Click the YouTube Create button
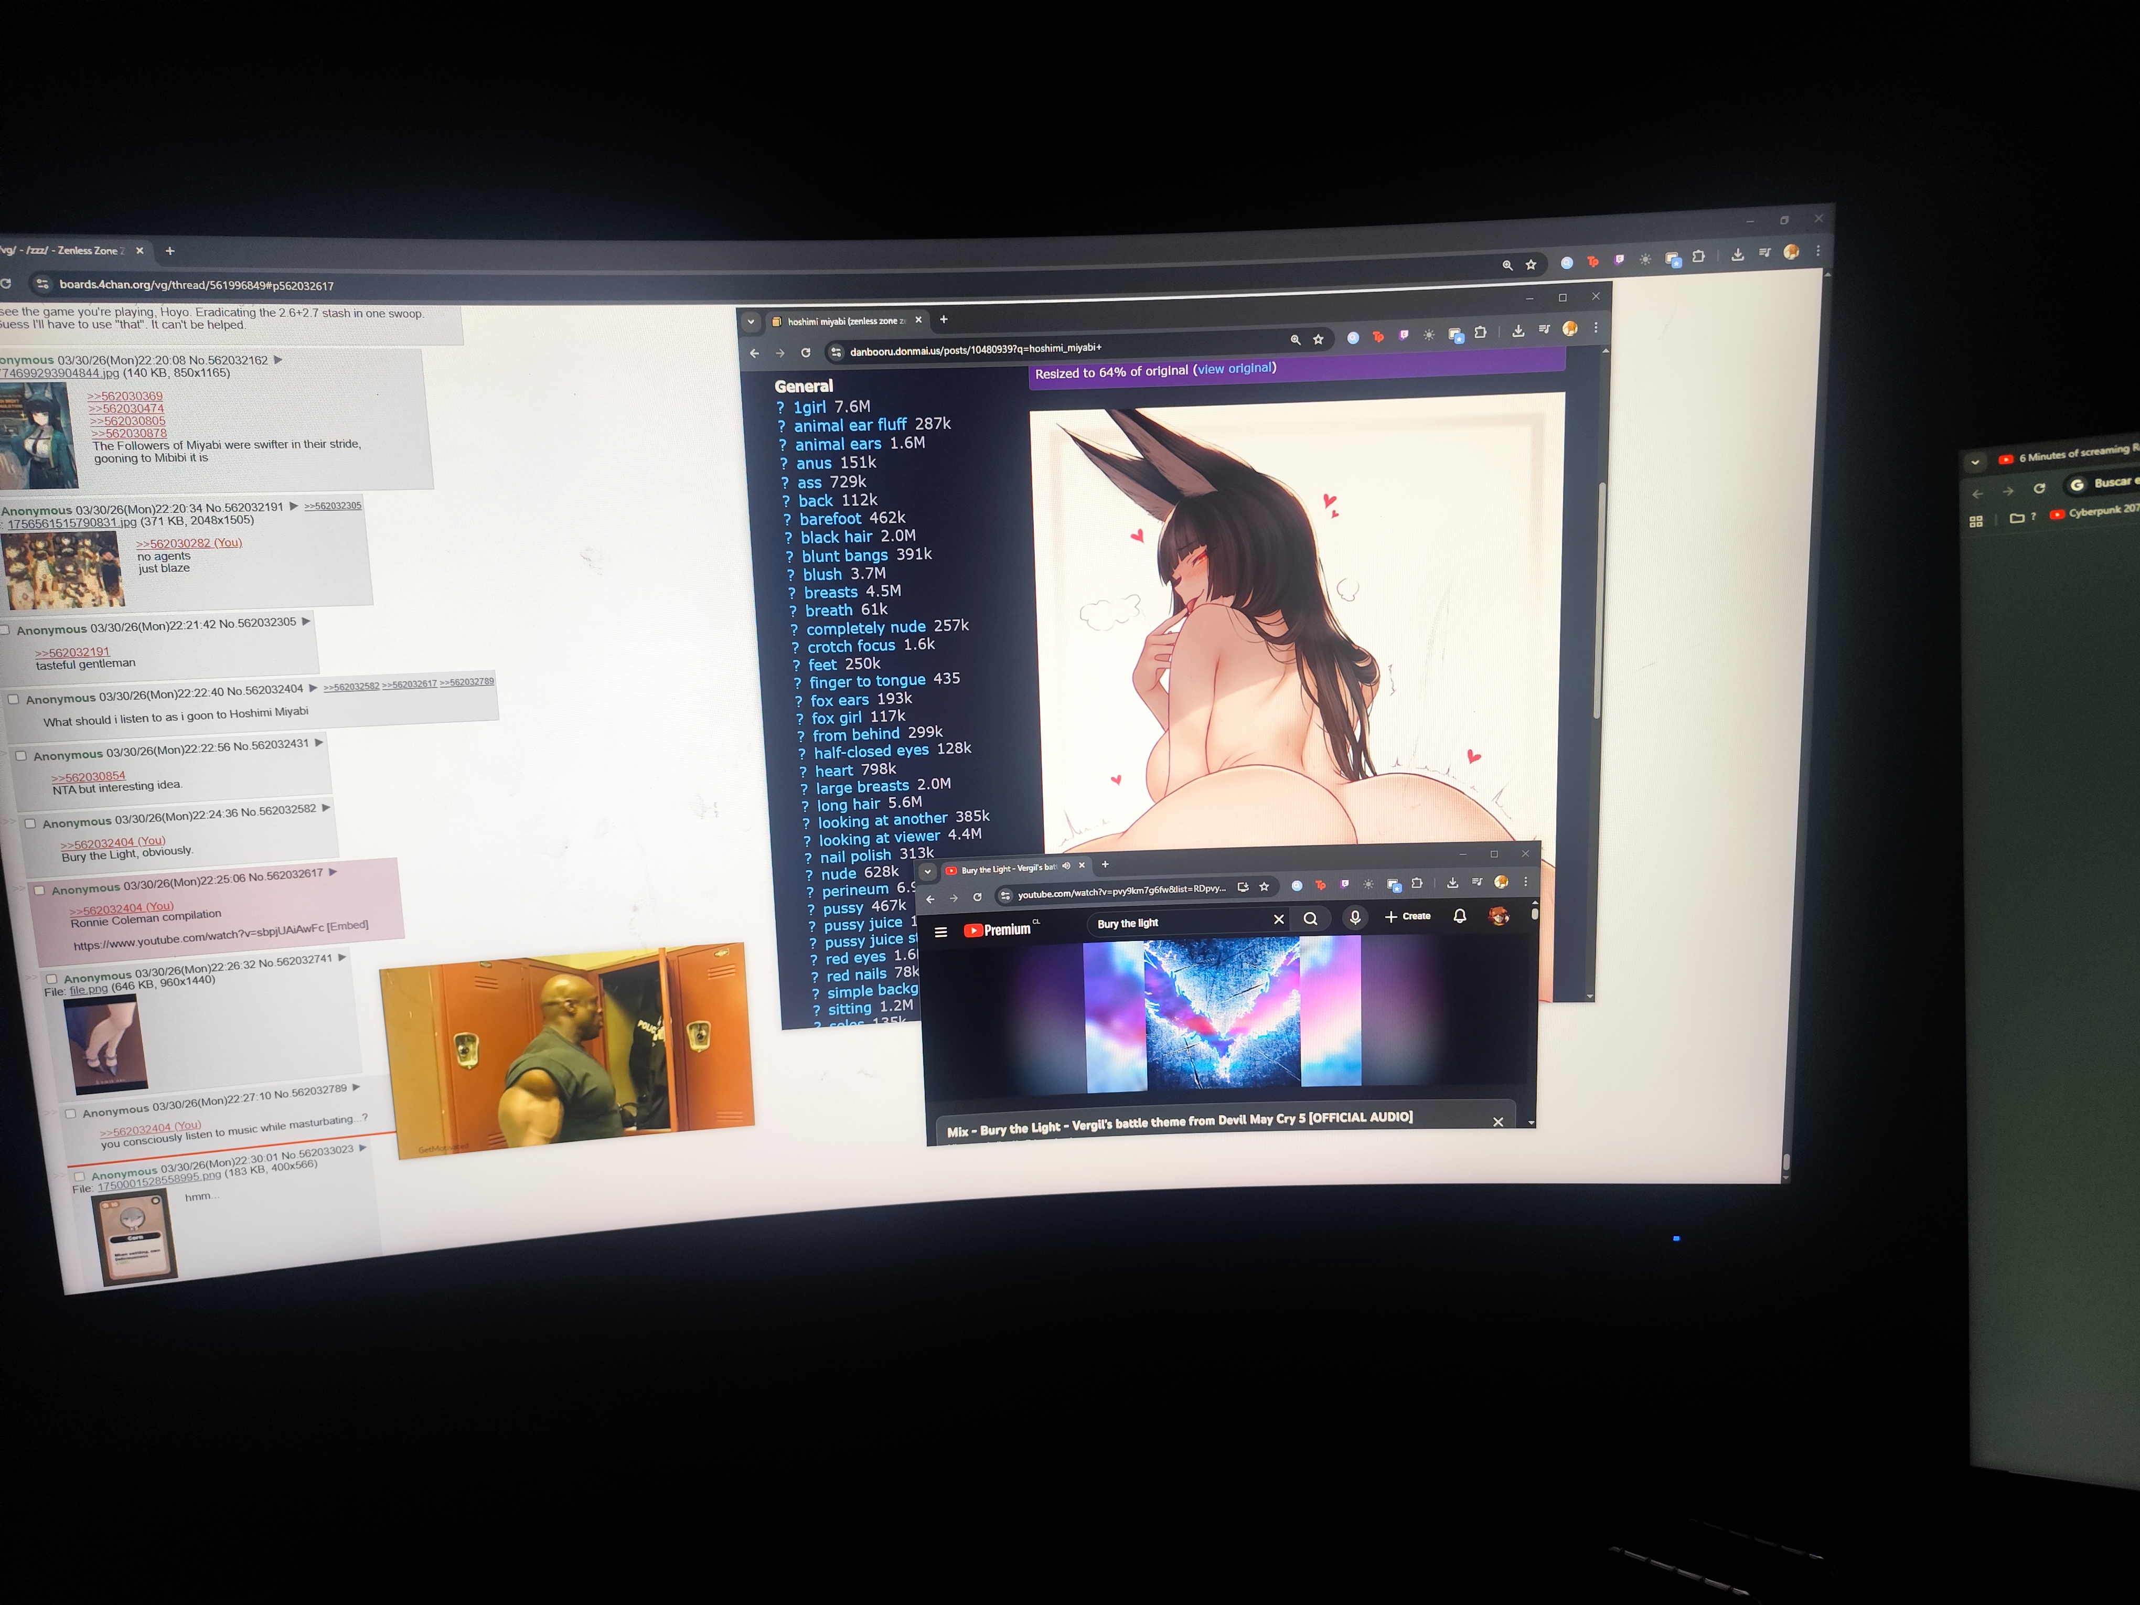This screenshot has height=1605, width=2140. (x=1408, y=916)
